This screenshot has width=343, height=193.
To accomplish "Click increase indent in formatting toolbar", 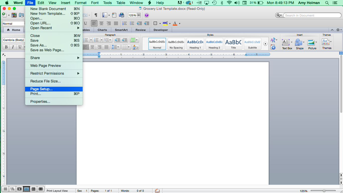I will [147, 23].
